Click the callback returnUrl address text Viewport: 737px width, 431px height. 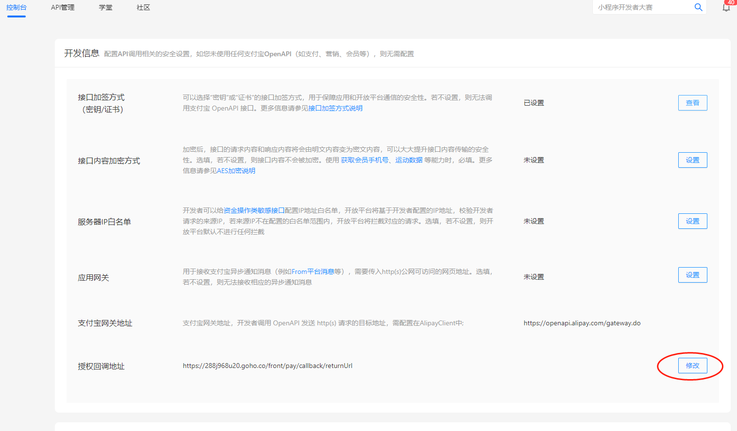click(x=268, y=366)
